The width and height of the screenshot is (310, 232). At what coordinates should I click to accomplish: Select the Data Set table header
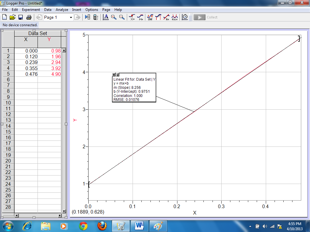(38, 33)
